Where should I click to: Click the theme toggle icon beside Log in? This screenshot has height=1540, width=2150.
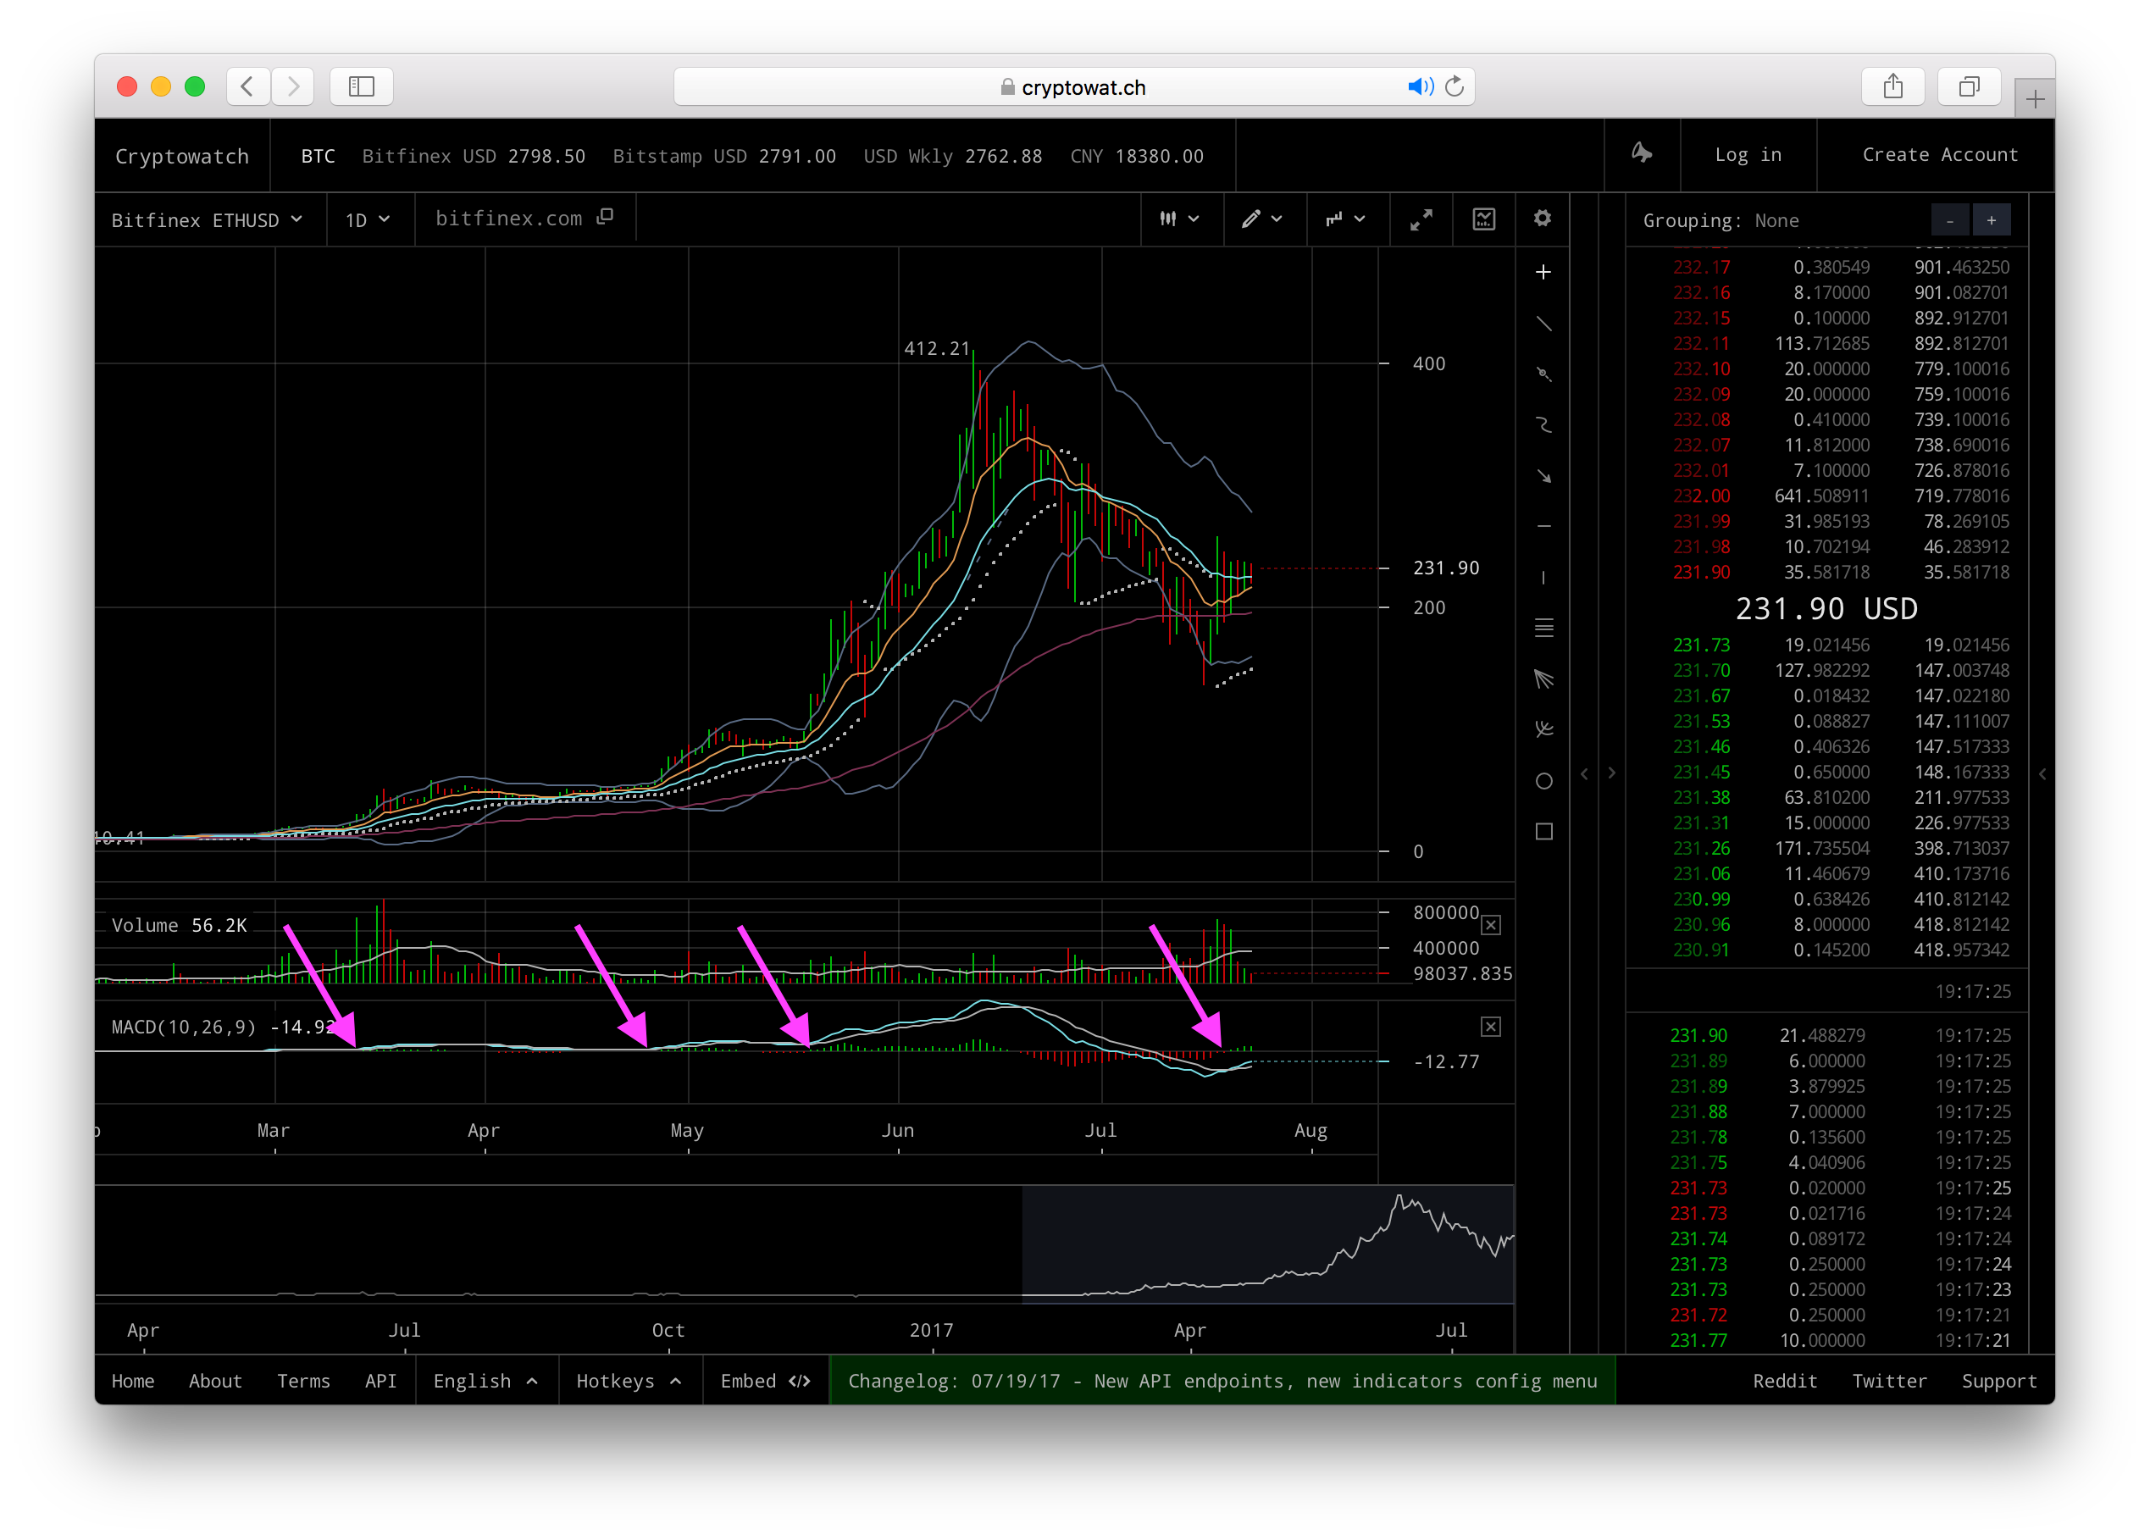[x=1642, y=153]
